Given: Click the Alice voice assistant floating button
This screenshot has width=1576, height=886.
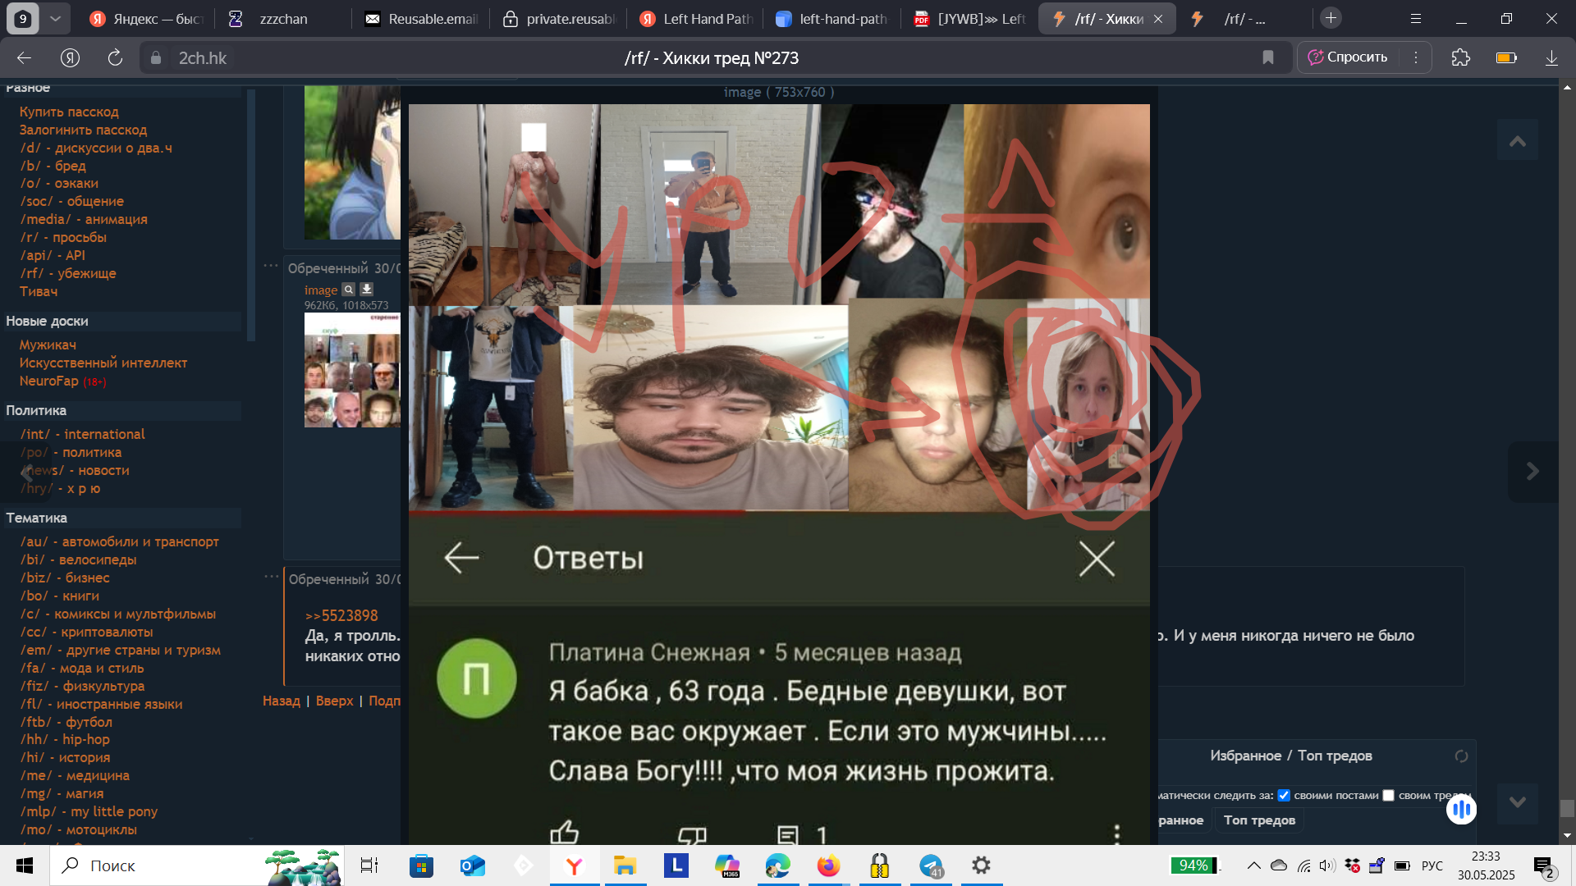Looking at the screenshot, I should 1461,811.
